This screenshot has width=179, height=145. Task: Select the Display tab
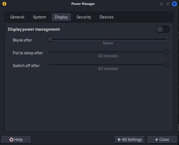pos(61,17)
